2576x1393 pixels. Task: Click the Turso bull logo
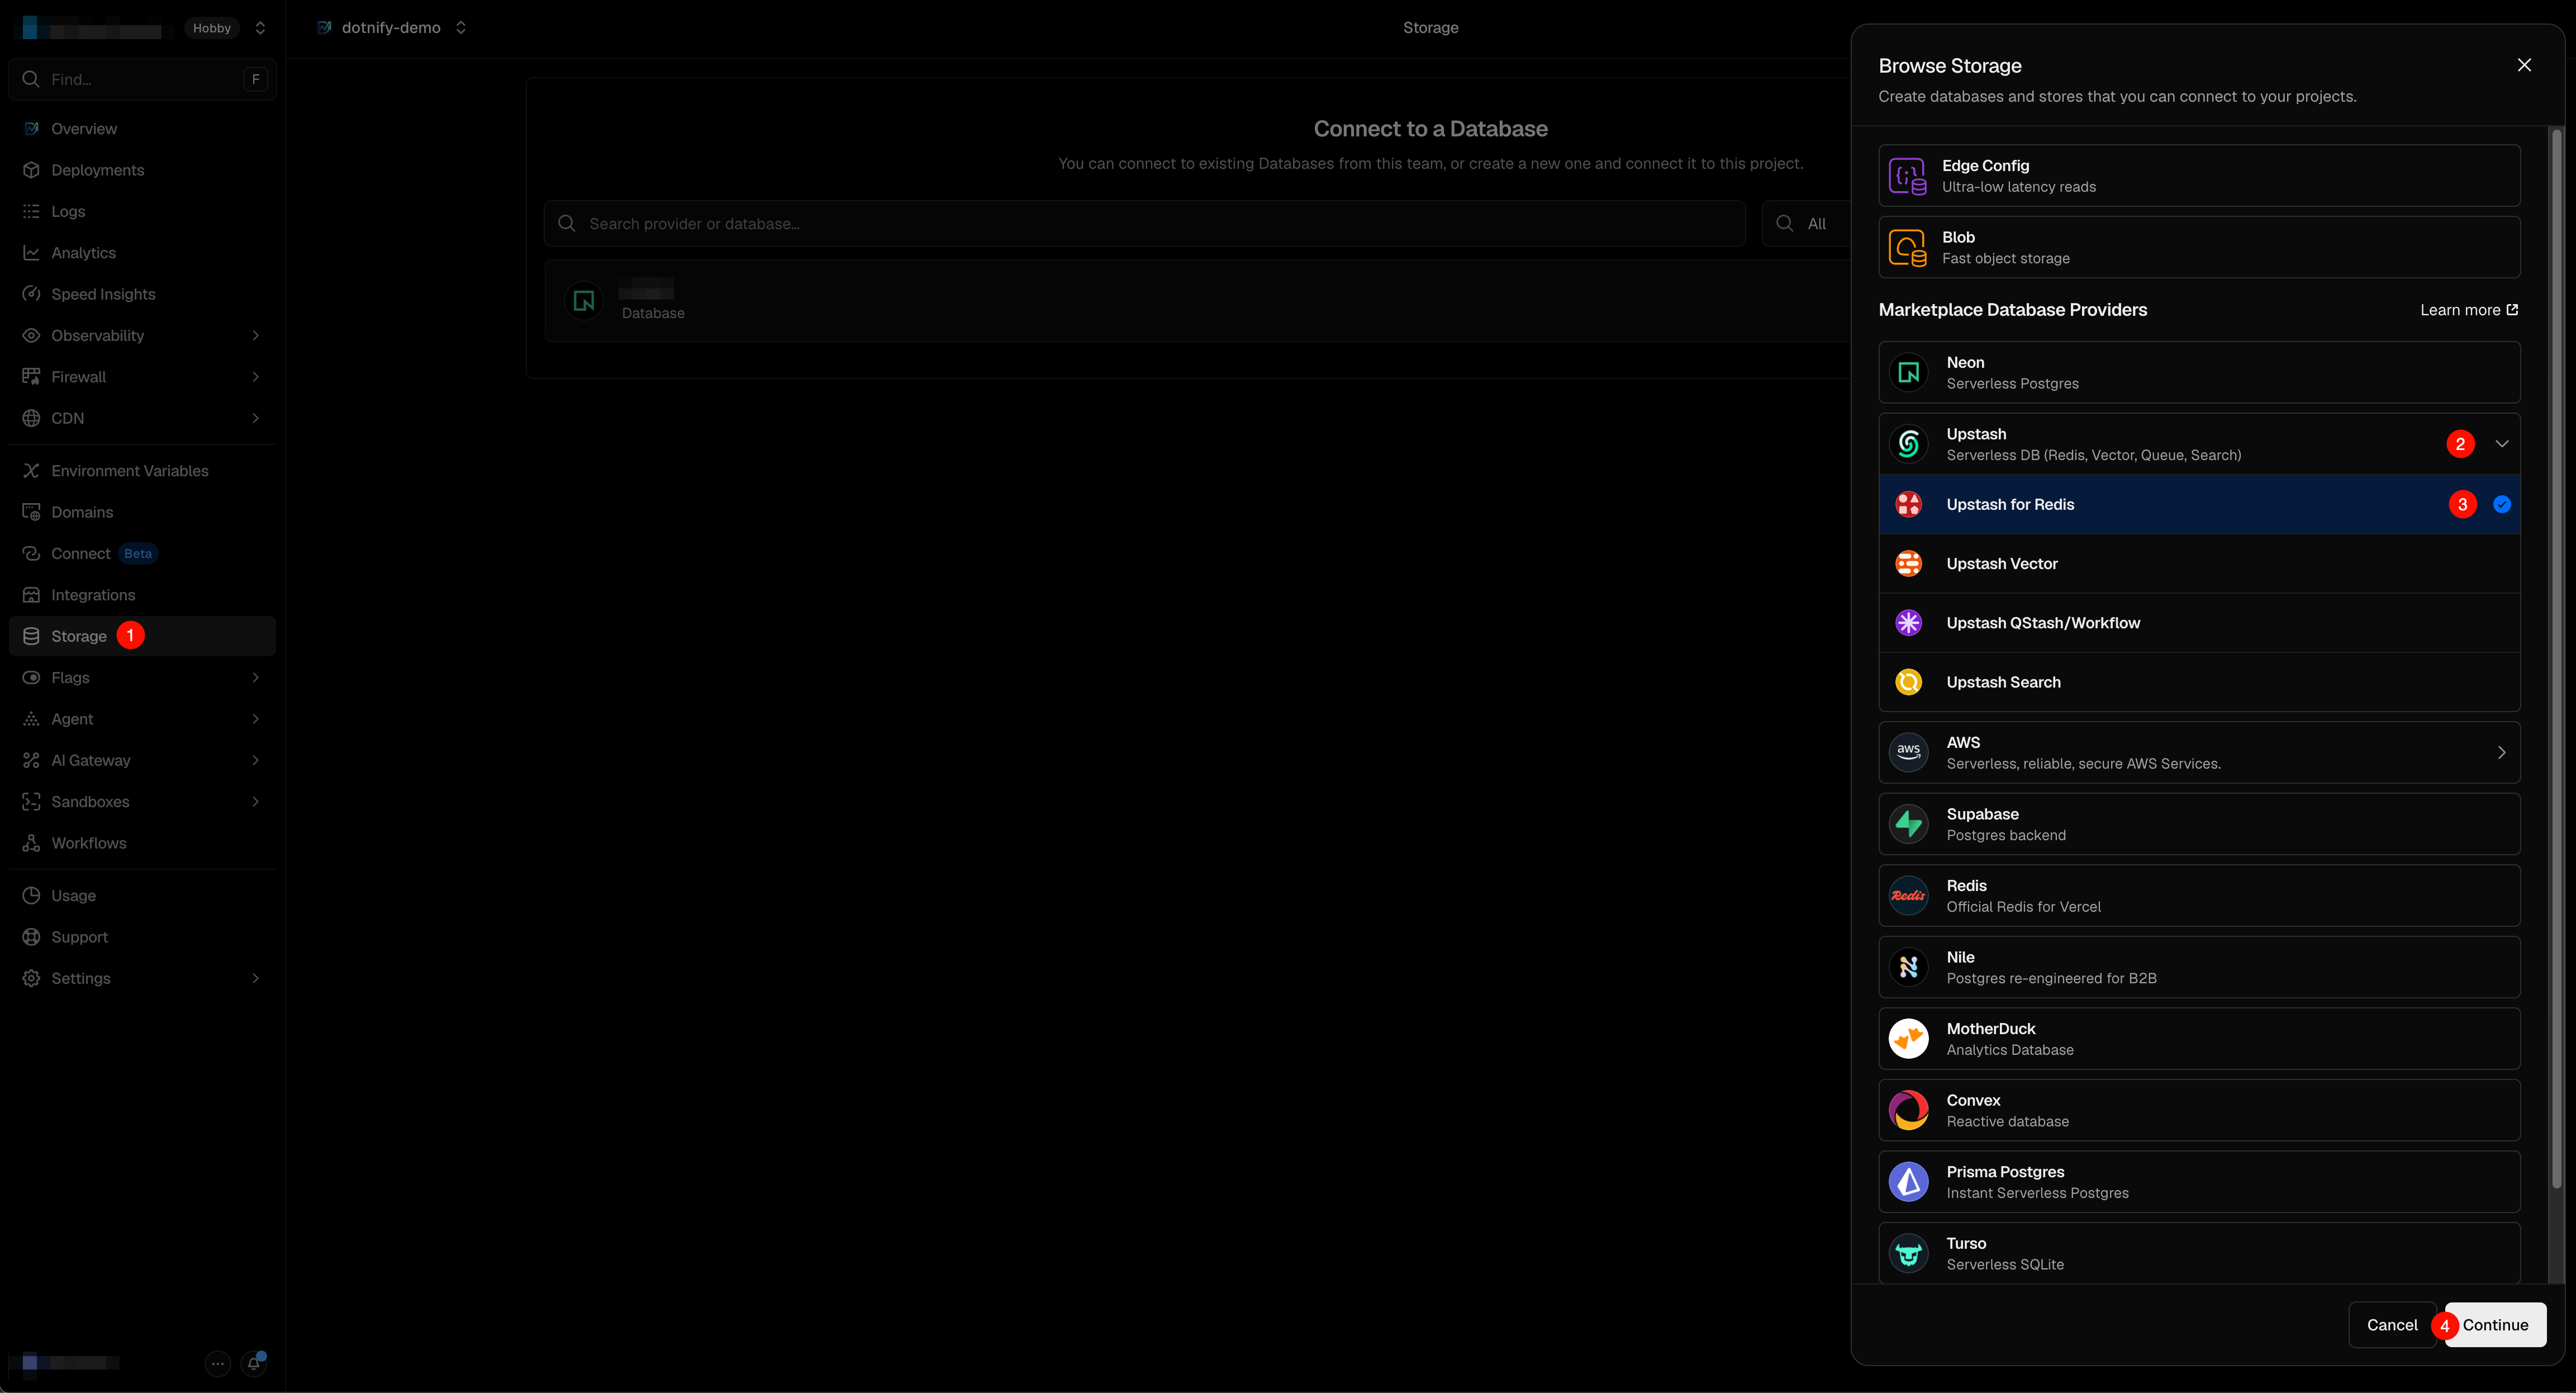1908,1254
